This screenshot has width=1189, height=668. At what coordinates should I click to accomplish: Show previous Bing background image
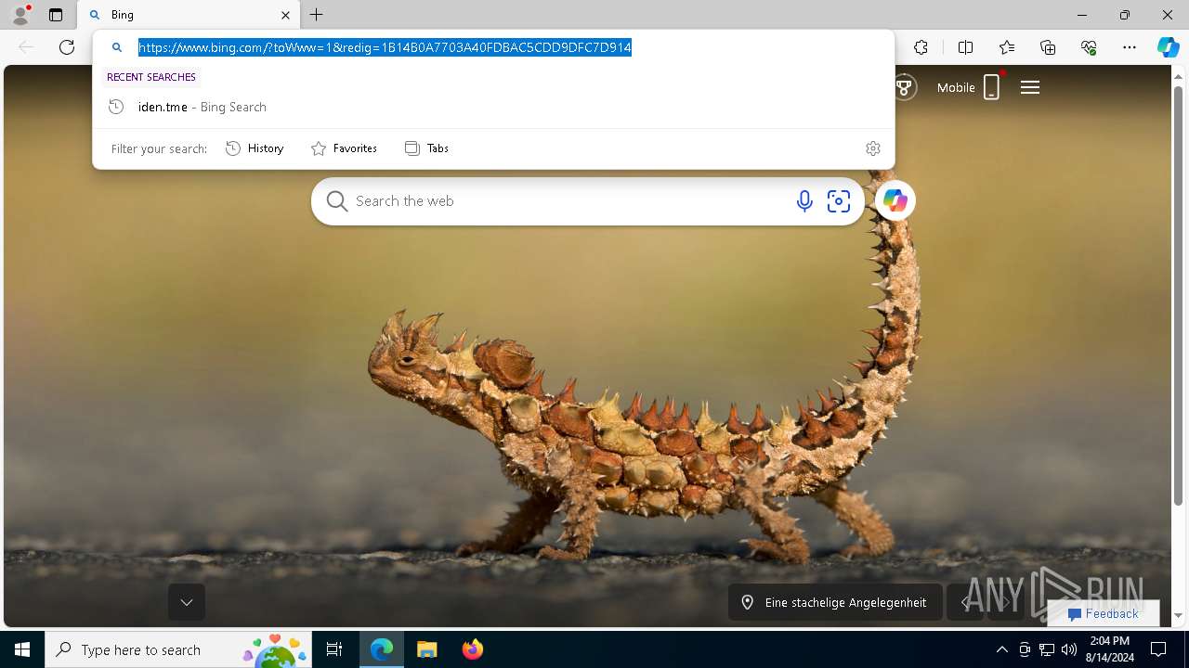[965, 602]
